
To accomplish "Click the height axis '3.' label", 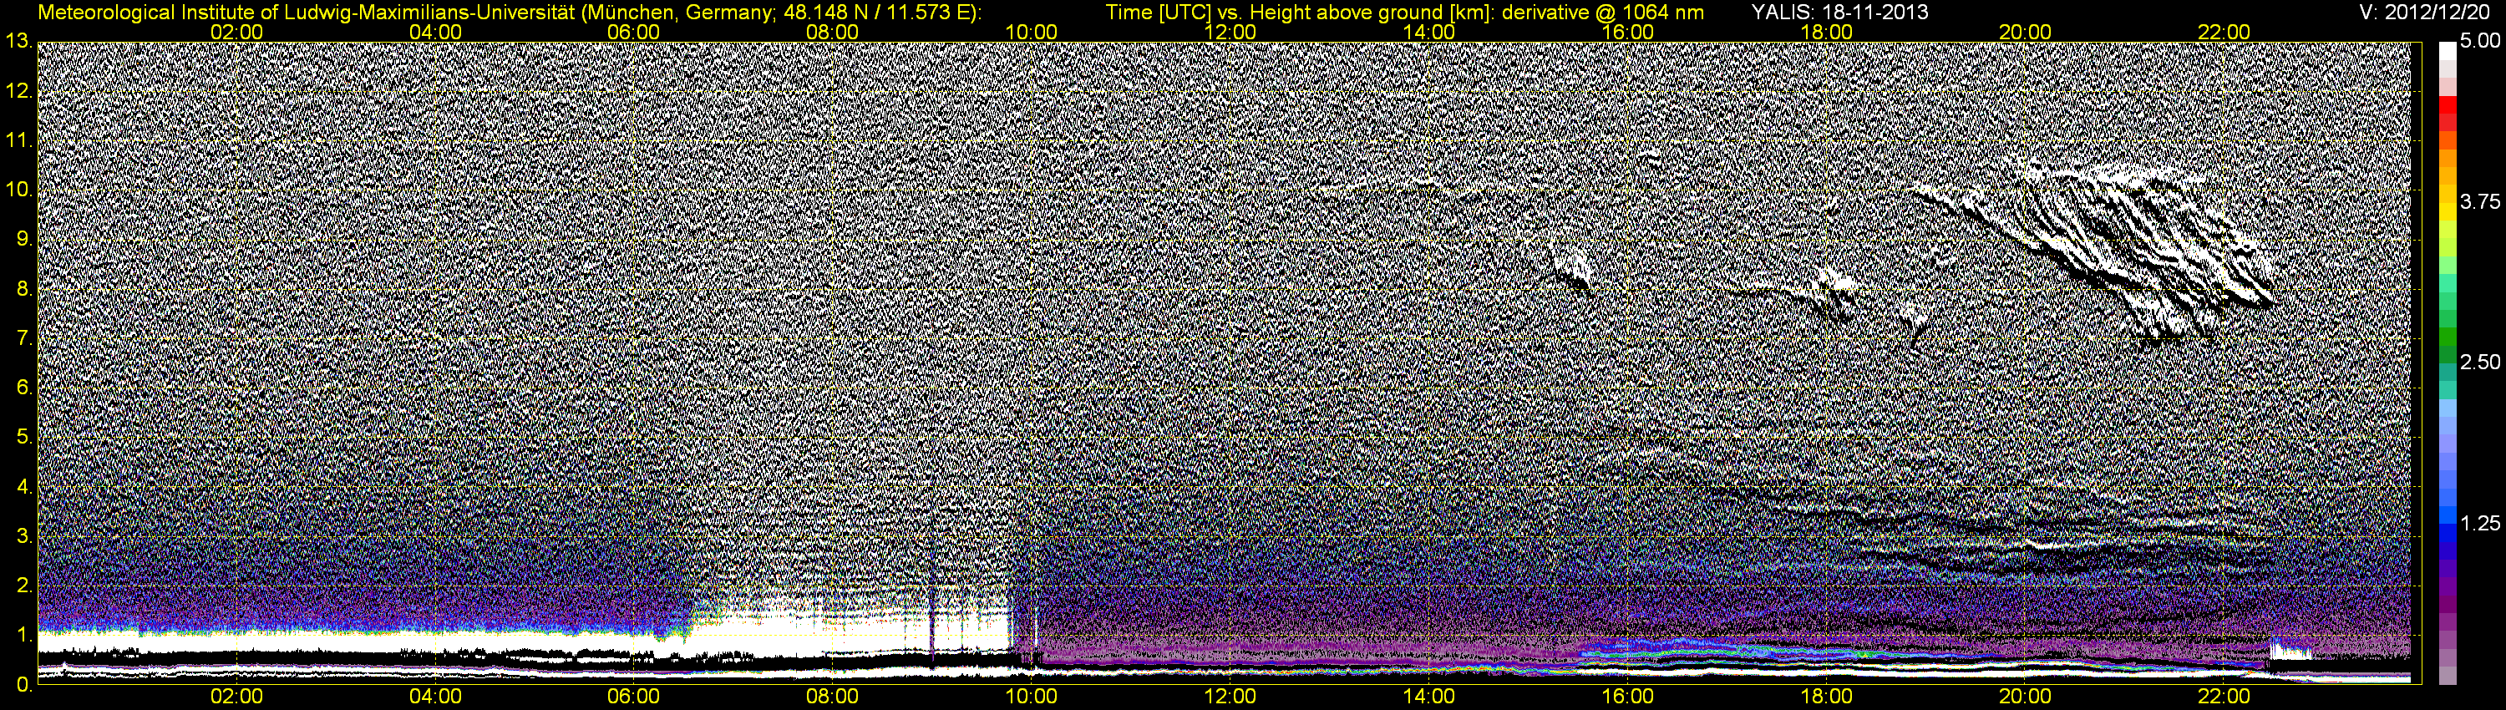I will pos(23,537).
